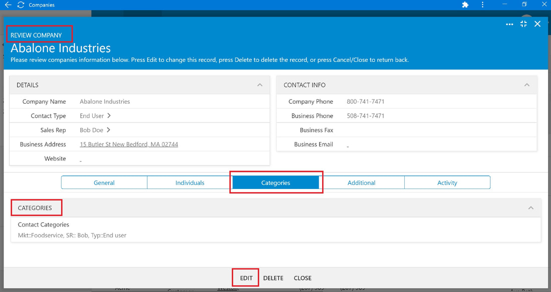Image resolution: width=551 pixels, height=292 pixels.
Task: Collapse the Categories section chevron
Action: [531, 208]
